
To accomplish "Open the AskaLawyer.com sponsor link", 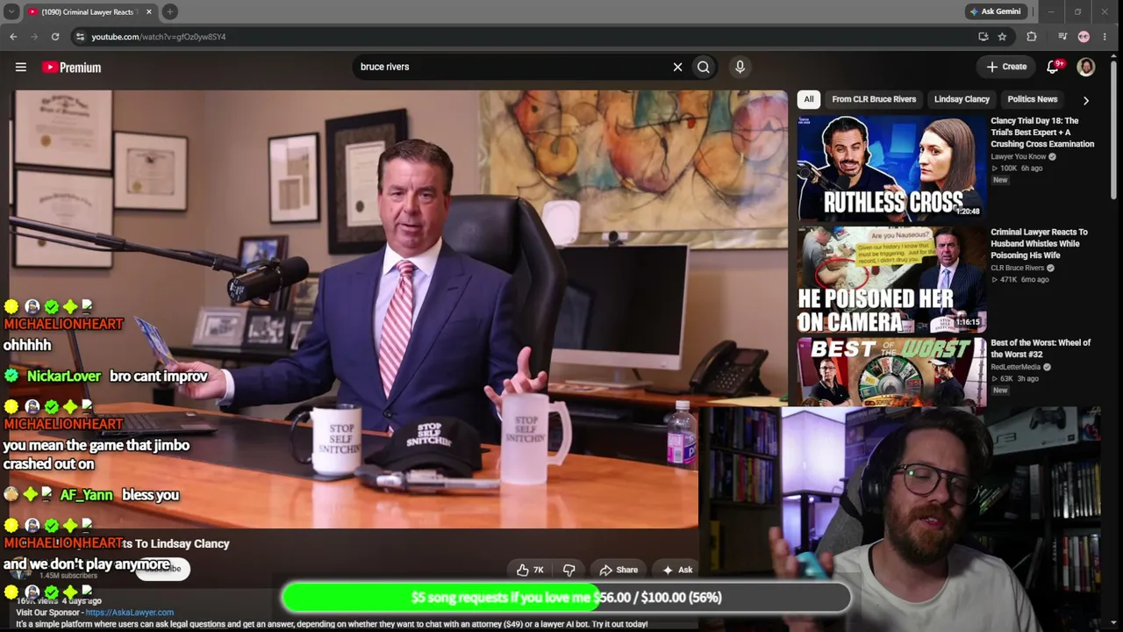I will point(130,613).
